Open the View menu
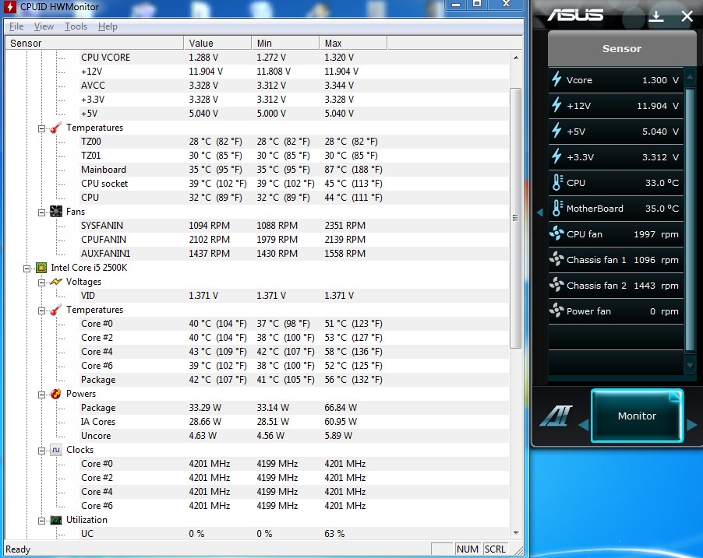This screenshot has height=558, width=703. click(44, 26)
